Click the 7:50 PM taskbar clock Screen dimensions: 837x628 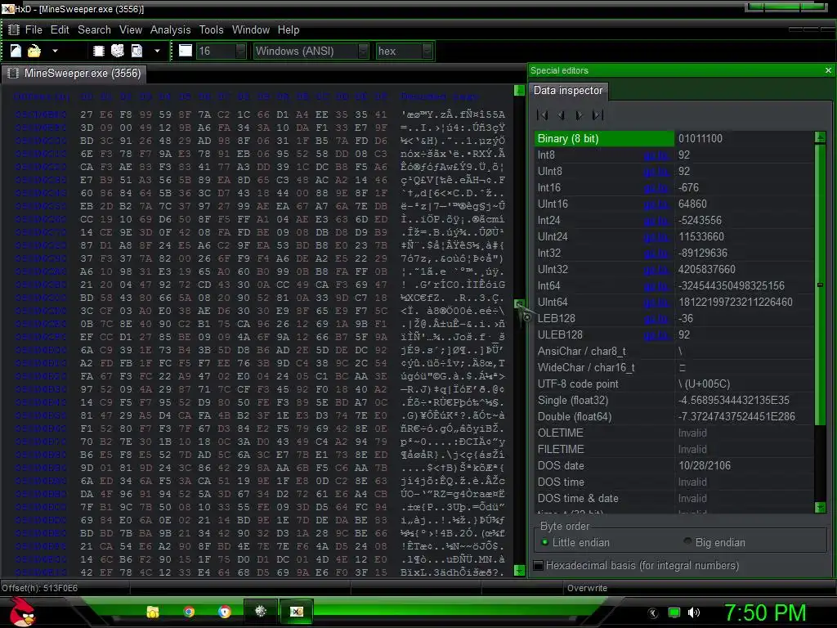coord(765,612)
